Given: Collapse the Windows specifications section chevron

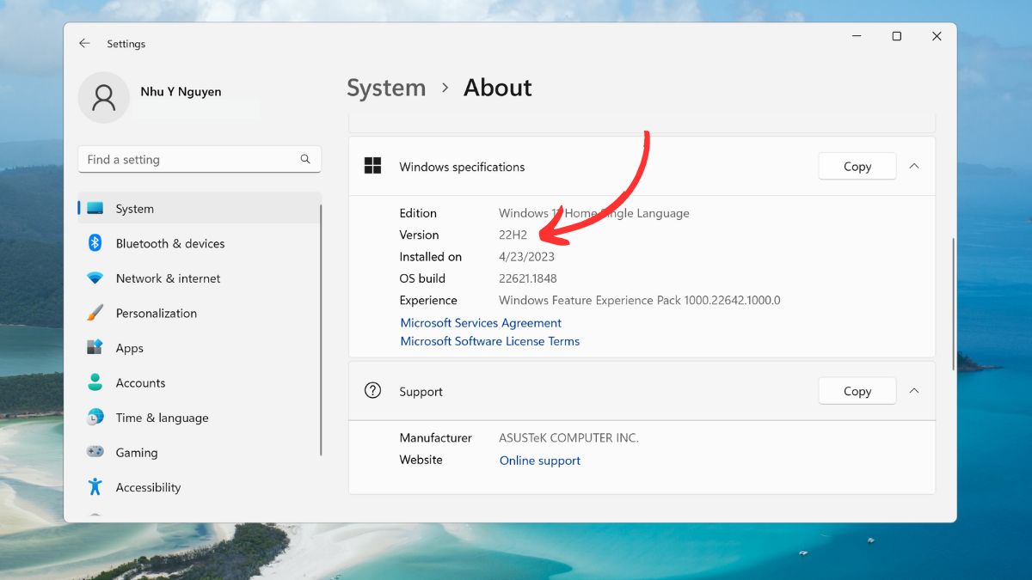Looking at the screenshot, I should tap(914, 167).
